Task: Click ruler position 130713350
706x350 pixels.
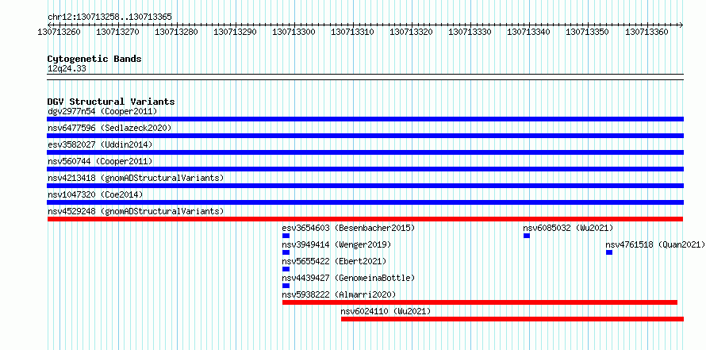Action: 588,32
